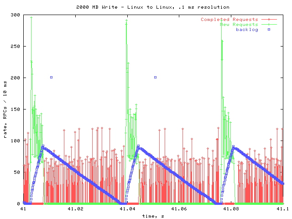
Task: Click the 41.02 tick label on x-axis
Action: pos(75,209)
